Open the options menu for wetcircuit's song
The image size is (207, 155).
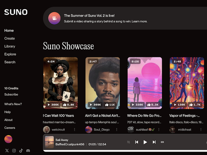[74, 130]
